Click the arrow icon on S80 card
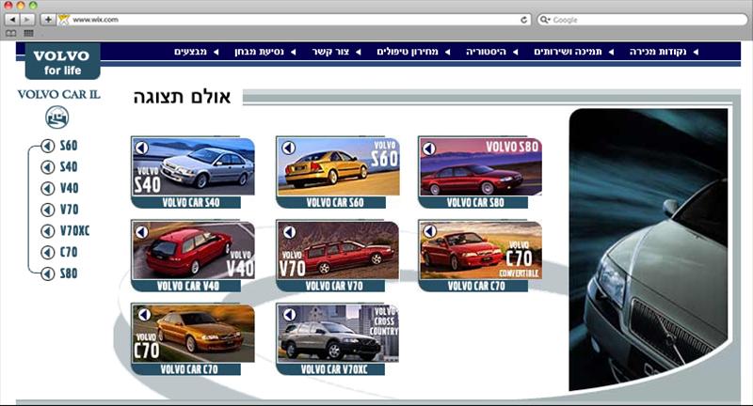 [429, 148]
